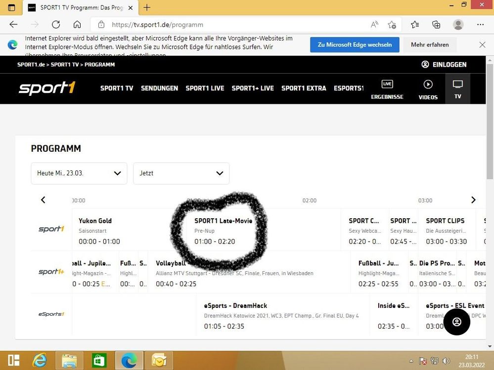Open the Ergebnisse live results icon
The image size is (494, 370).
(387, 84)
